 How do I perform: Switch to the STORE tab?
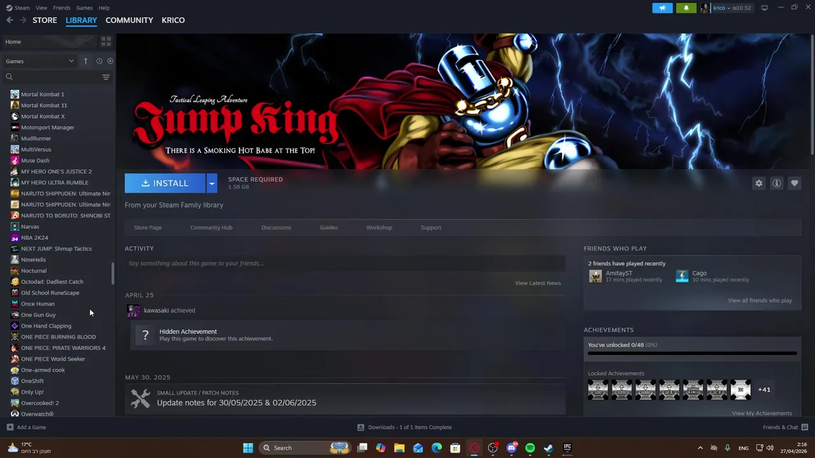pos(45,20)
